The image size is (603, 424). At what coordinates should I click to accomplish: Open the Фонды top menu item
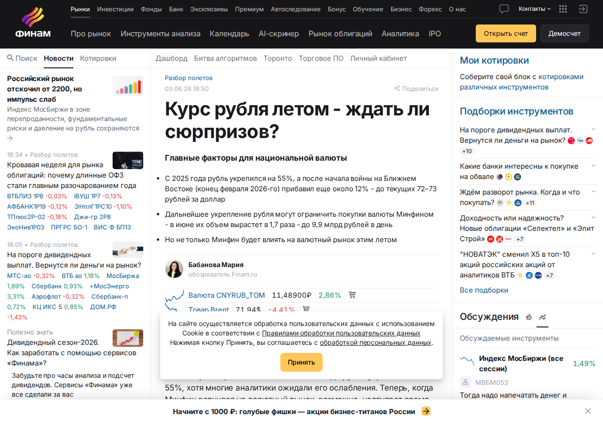151,9
